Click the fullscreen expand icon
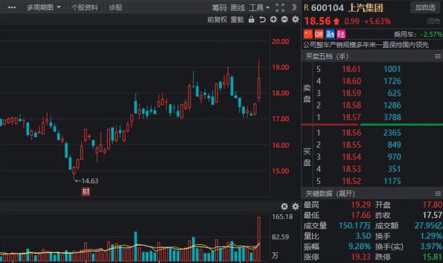 280,7
